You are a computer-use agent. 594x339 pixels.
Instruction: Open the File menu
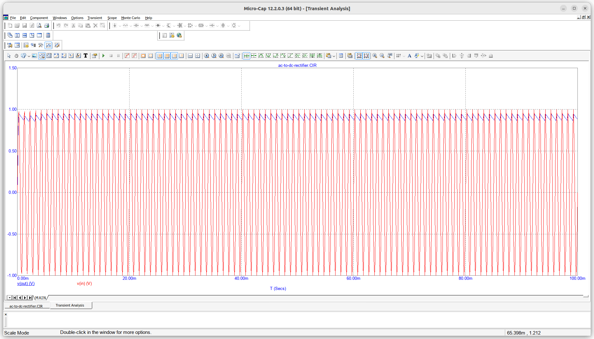tap(13, 18)
